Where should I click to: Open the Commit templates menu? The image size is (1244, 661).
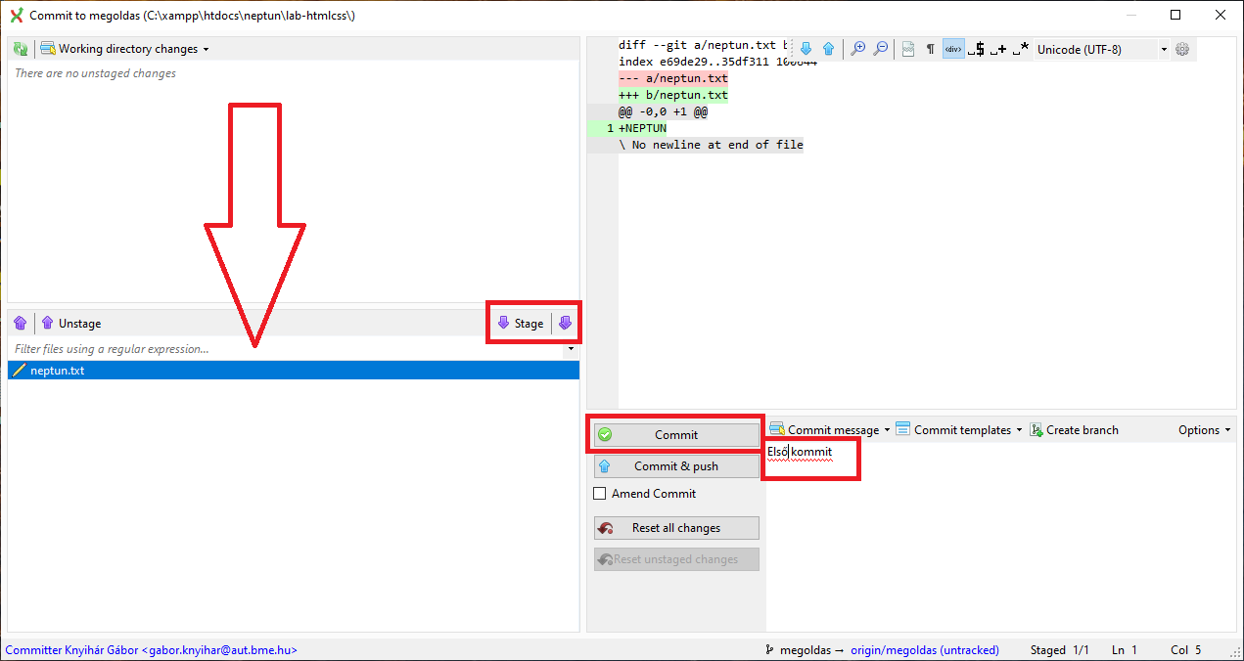(958, 430)
